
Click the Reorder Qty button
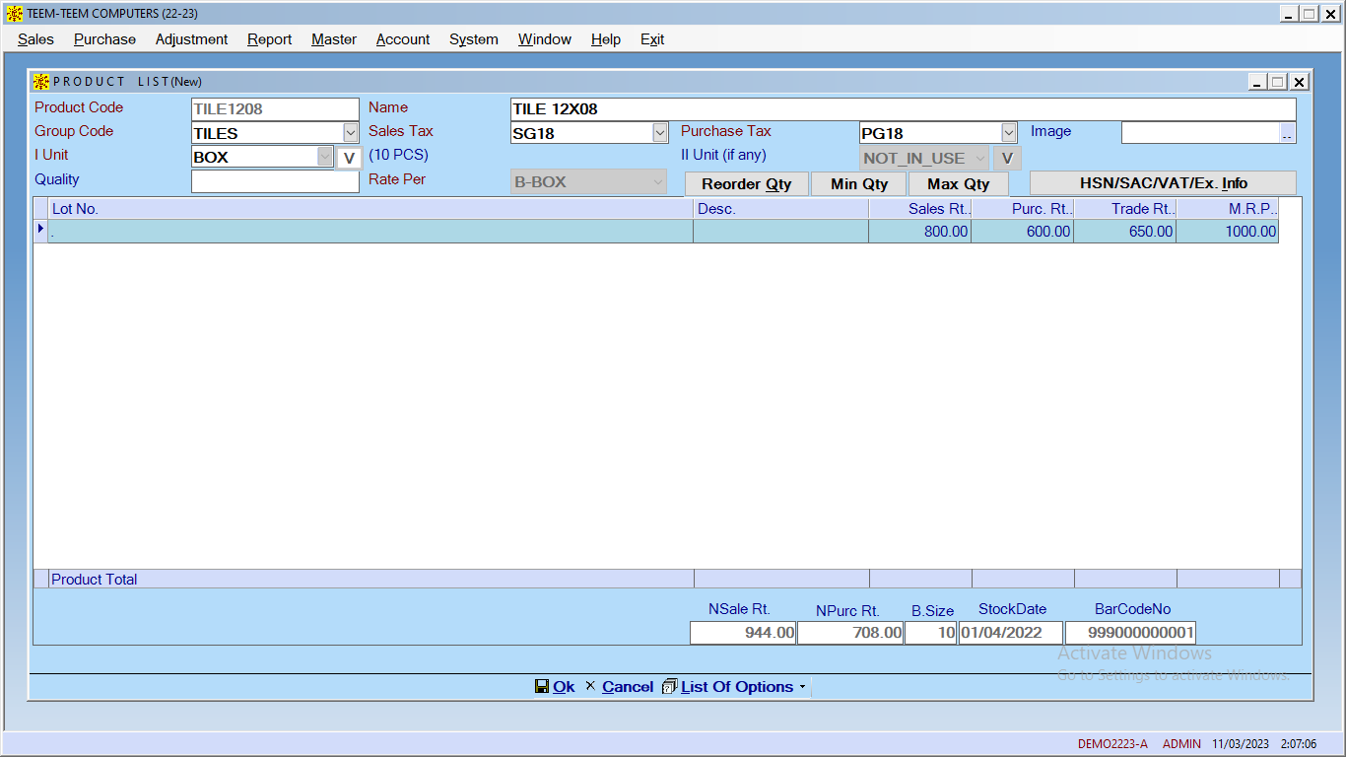click(746, 184)
